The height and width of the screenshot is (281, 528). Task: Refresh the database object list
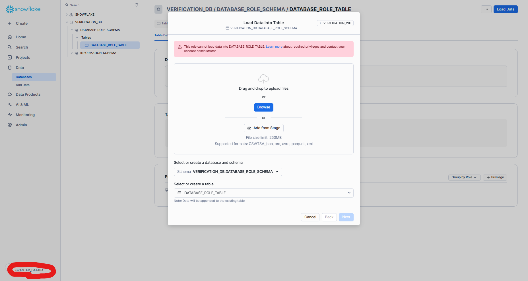click(136, 5)
